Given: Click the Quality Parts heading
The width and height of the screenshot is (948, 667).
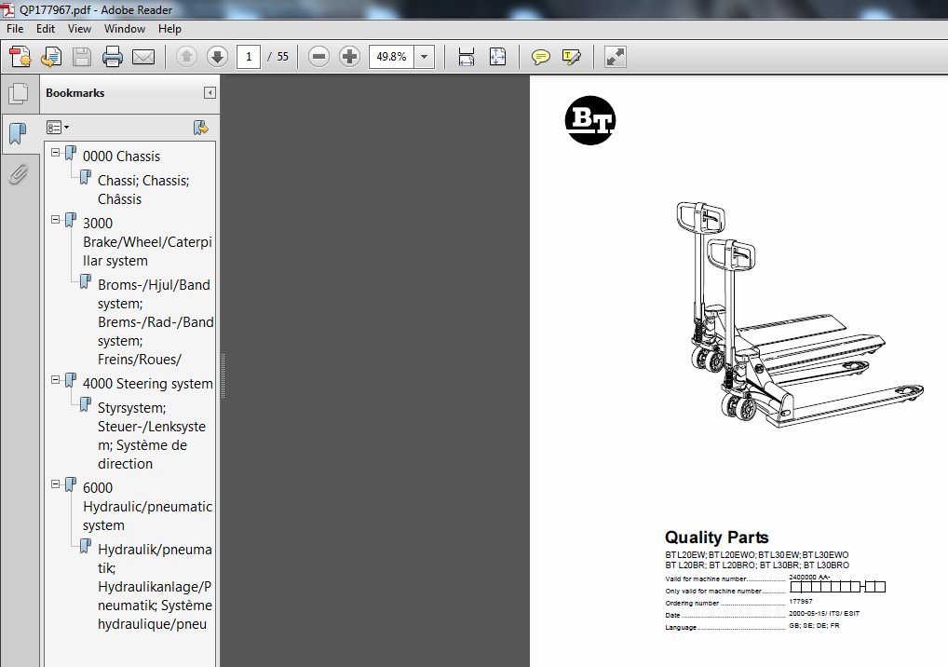Looking at the screenshot, I should 717,537.
